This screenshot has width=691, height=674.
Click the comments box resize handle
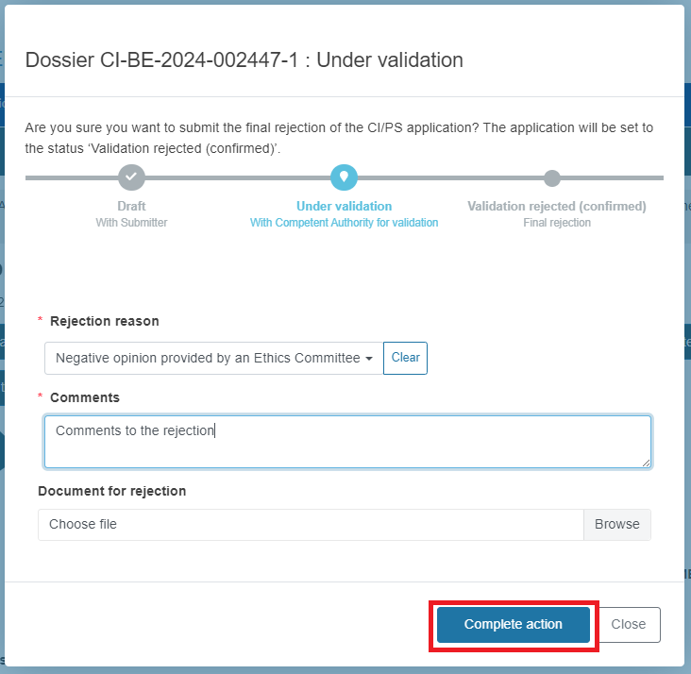646,463
